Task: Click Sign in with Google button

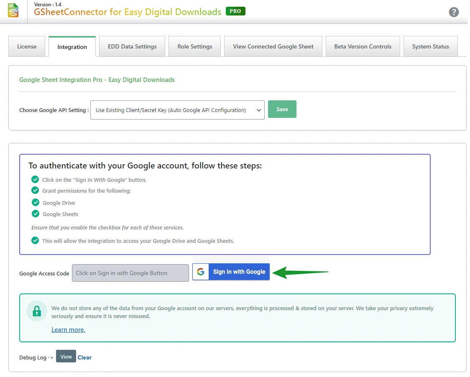Action: coord(231,272)
